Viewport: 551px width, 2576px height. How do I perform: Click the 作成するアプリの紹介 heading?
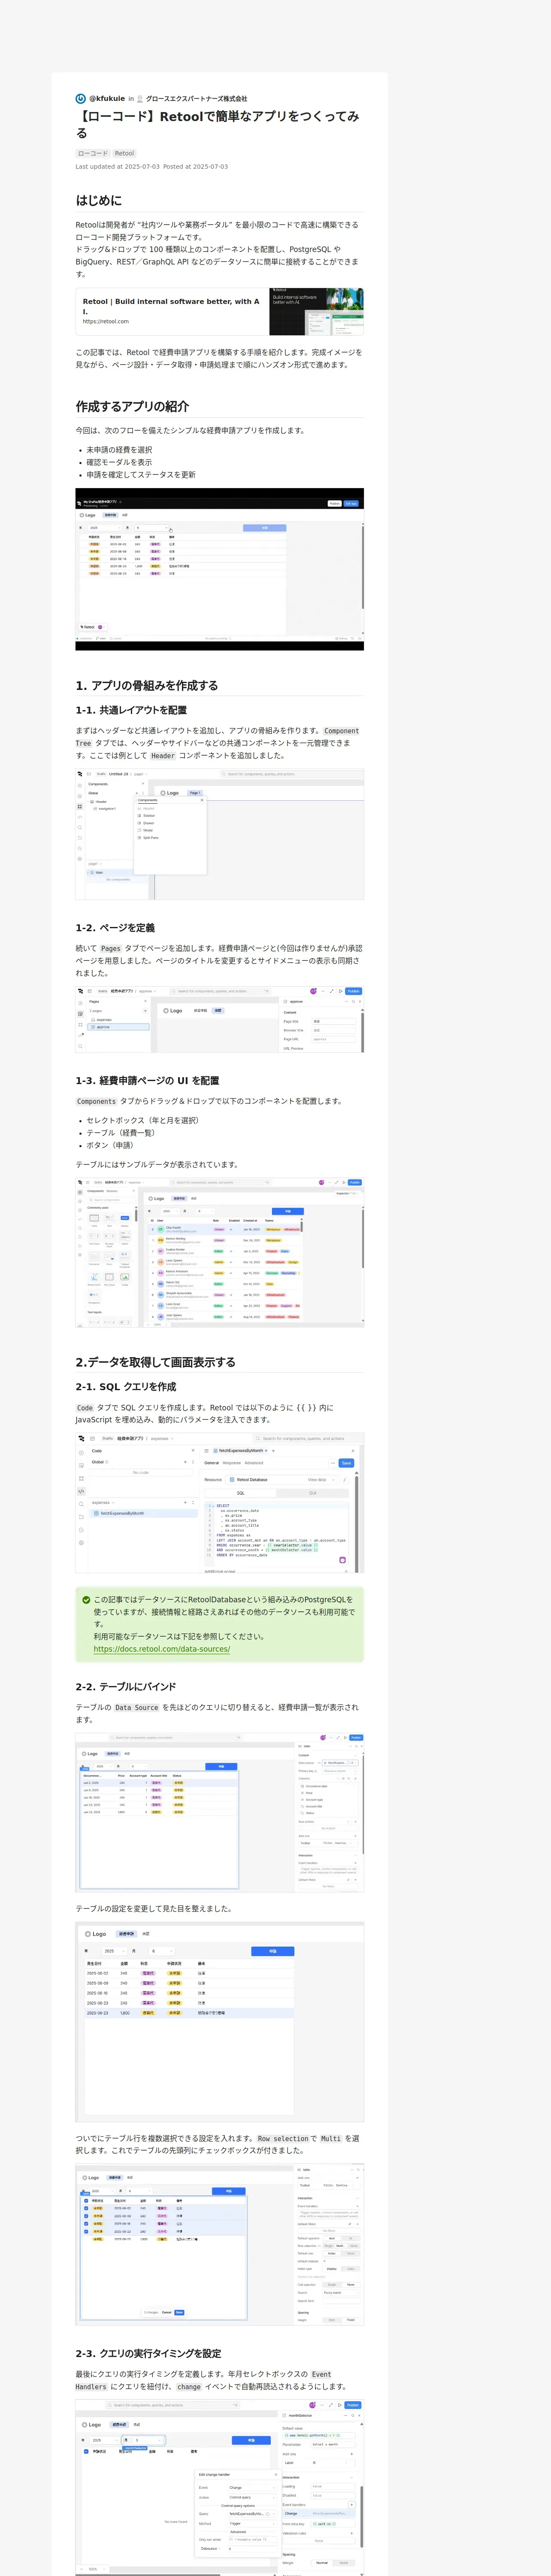pos(132,406)
